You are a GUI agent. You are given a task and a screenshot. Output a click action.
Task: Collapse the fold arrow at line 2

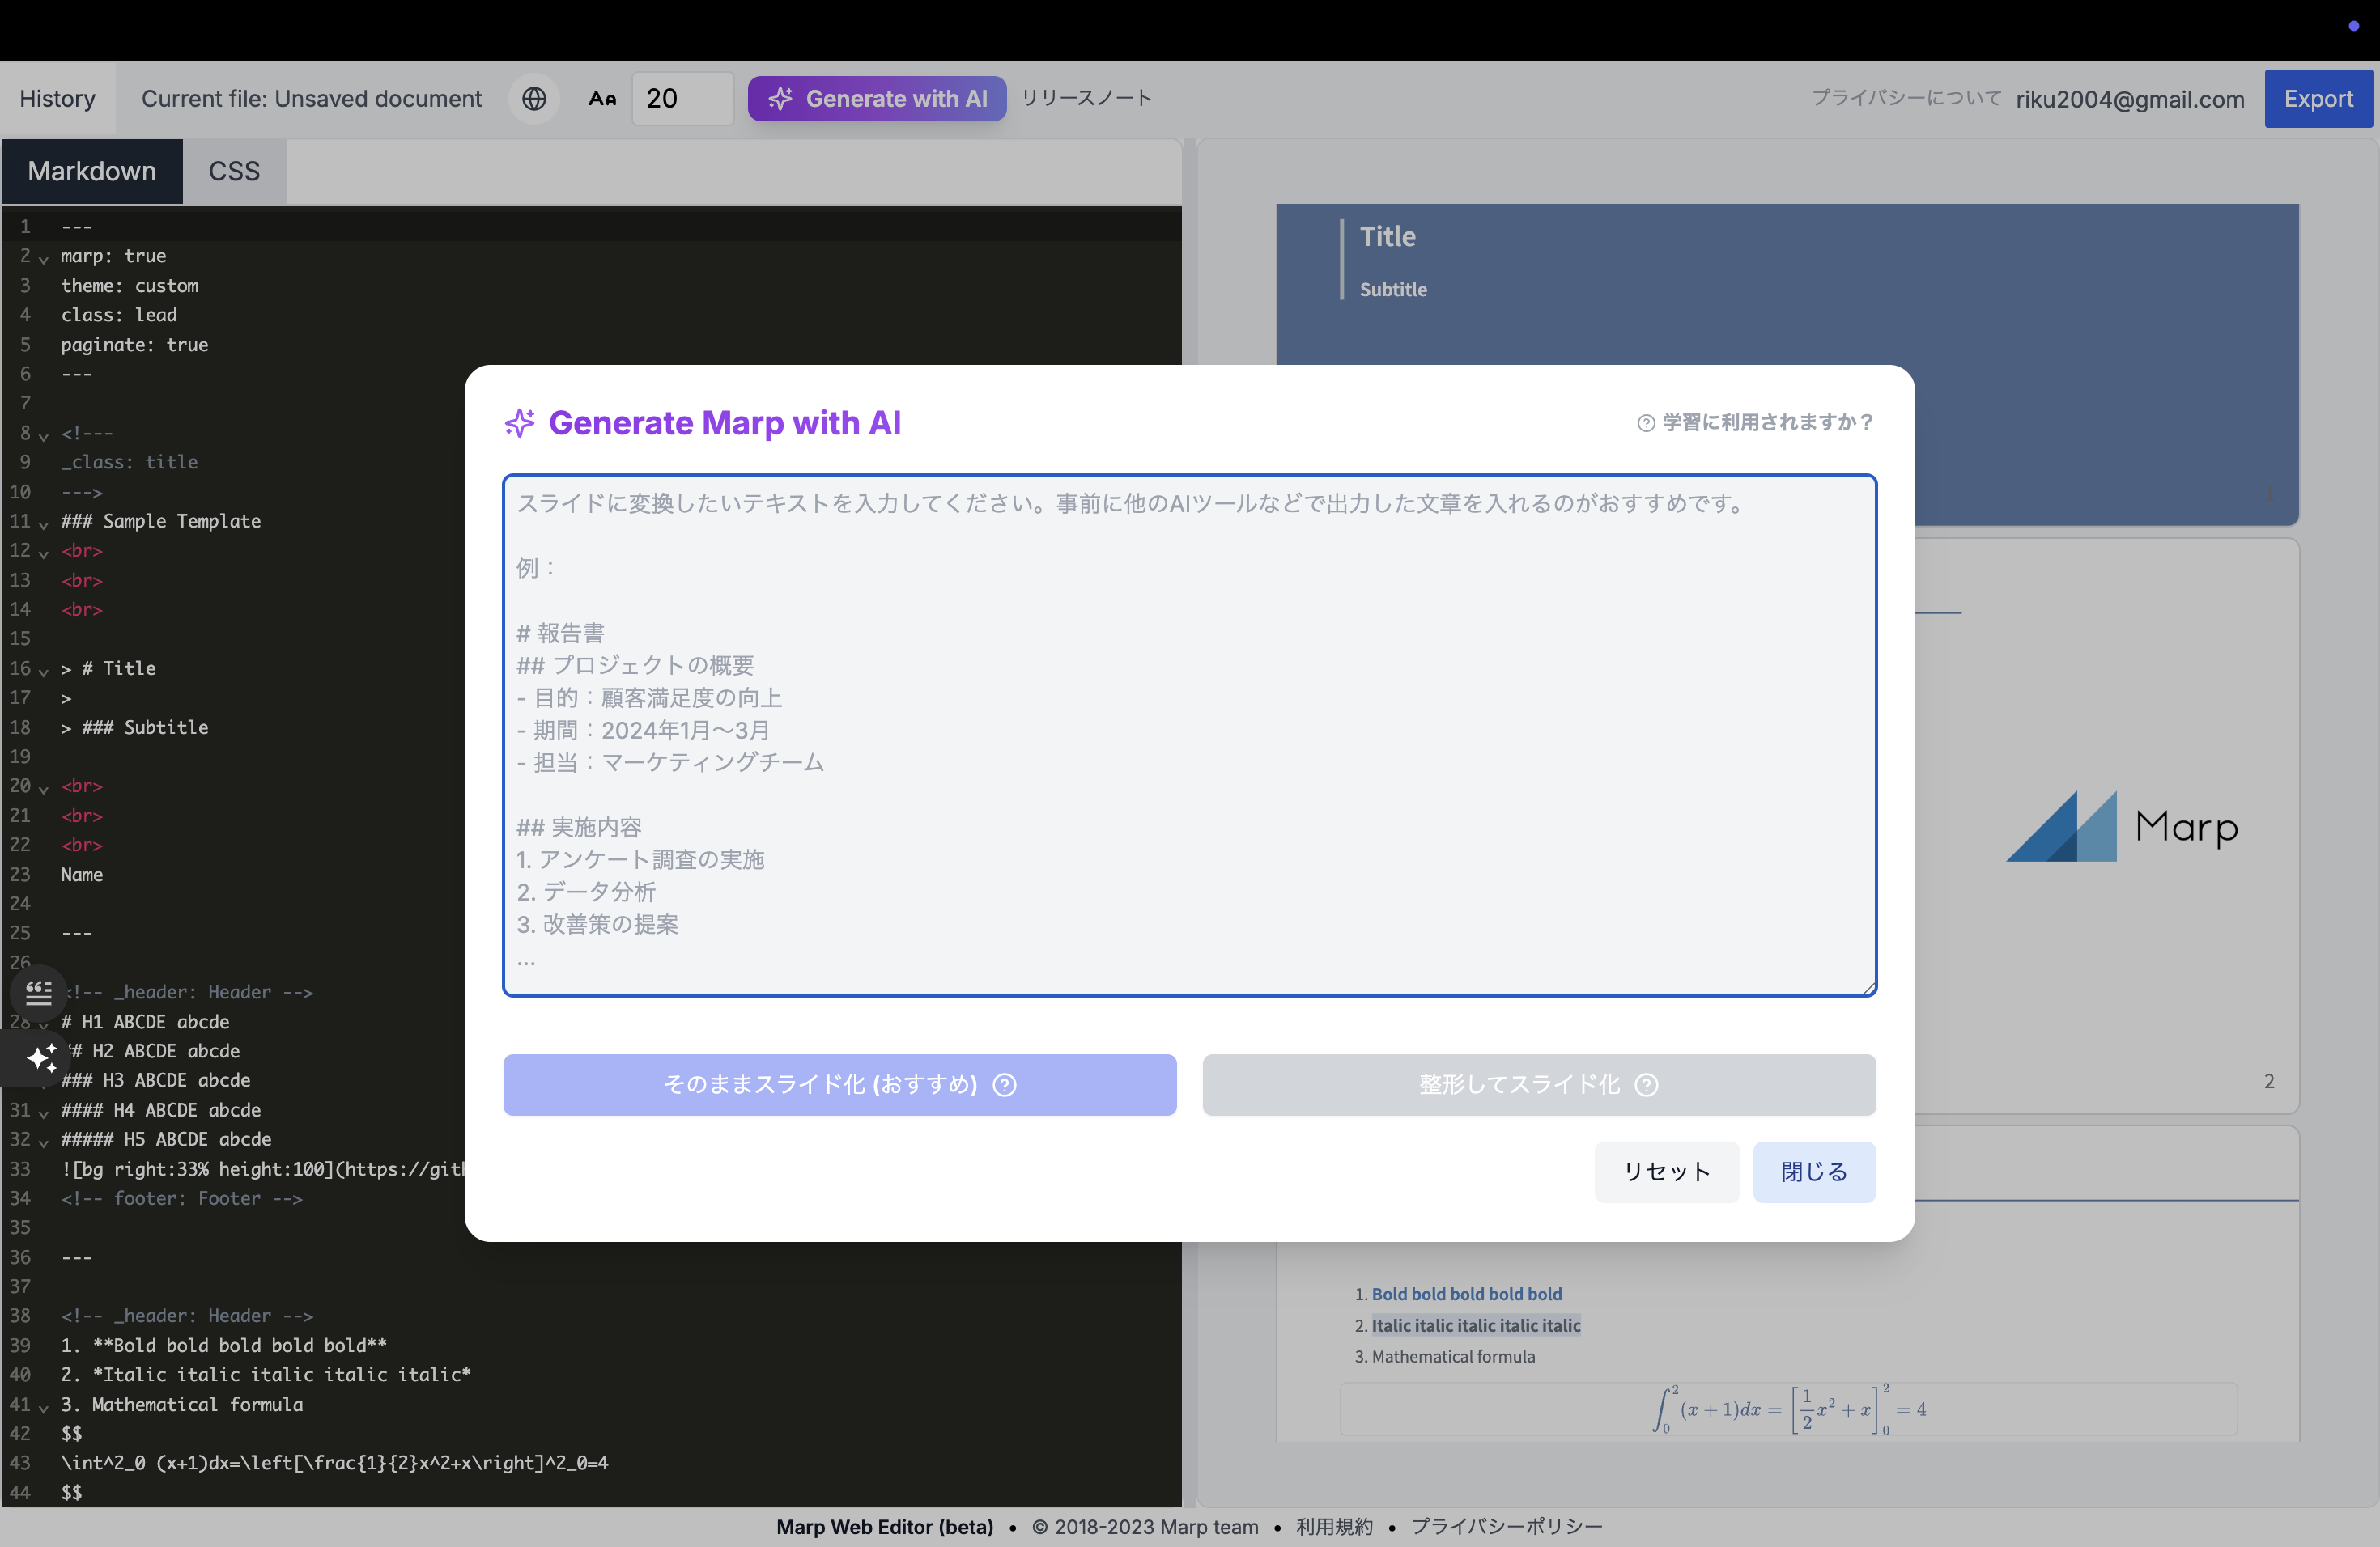pos(43,259)
